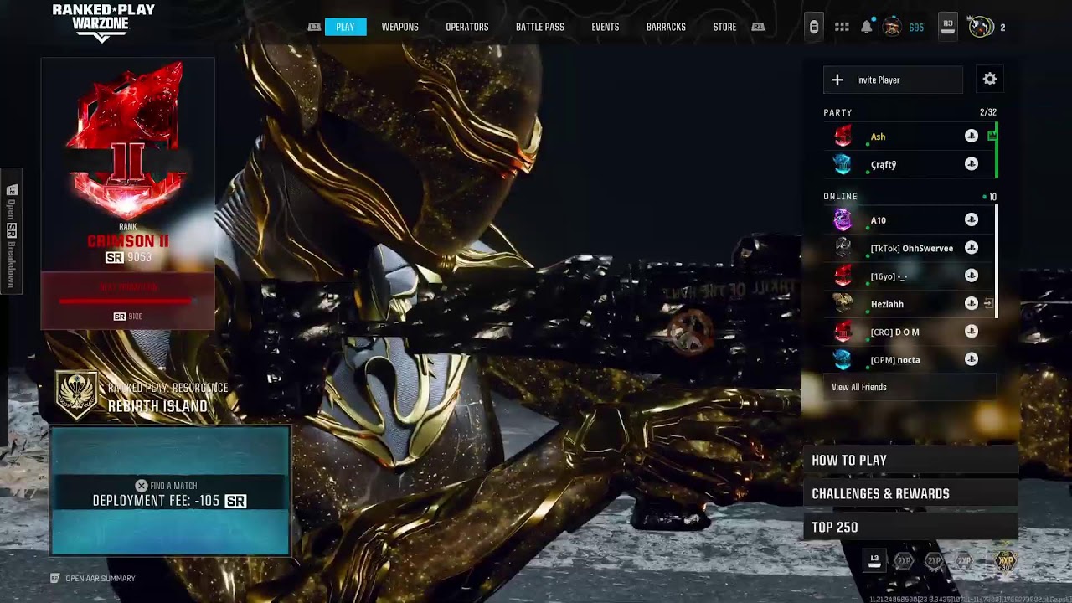
Task: Click the SR 9053 rating value
Action: point(128,257)
